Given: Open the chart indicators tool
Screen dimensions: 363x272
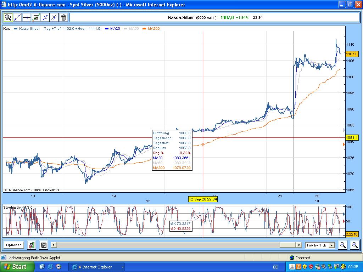Looking at the screenshot, I should click(36, 18).
